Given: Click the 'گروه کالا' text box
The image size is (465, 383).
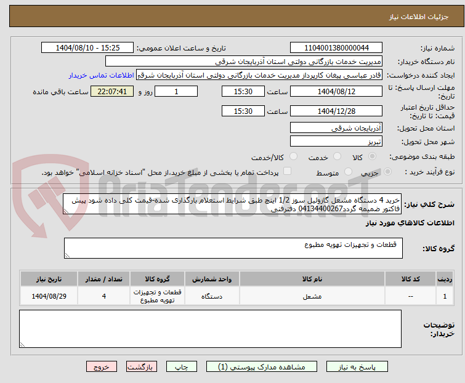Looking at the screenshot, I should point(233,248).
